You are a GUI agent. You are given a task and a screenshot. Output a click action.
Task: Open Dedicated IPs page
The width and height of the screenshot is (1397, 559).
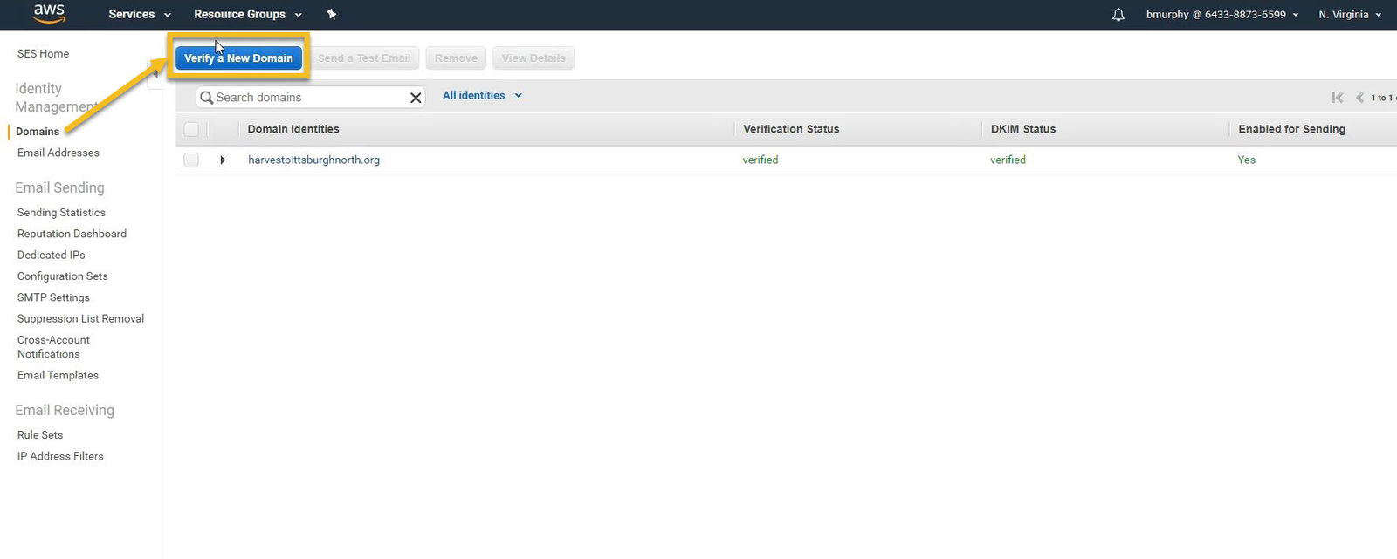coord(52,256)
